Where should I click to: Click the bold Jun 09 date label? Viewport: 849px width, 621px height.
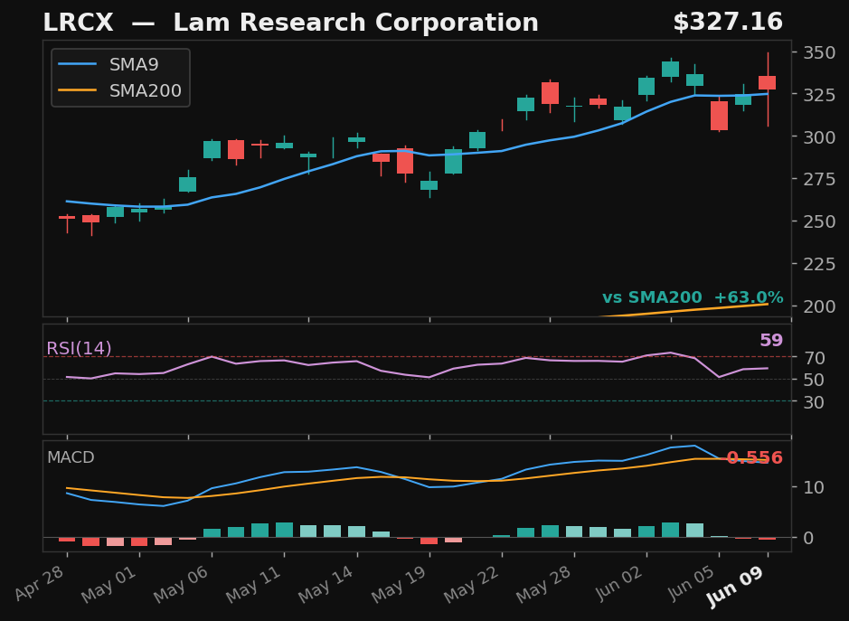pos(737,587)
